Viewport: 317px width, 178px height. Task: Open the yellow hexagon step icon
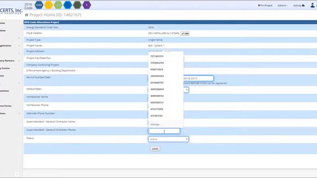click(x=49, y=5)
